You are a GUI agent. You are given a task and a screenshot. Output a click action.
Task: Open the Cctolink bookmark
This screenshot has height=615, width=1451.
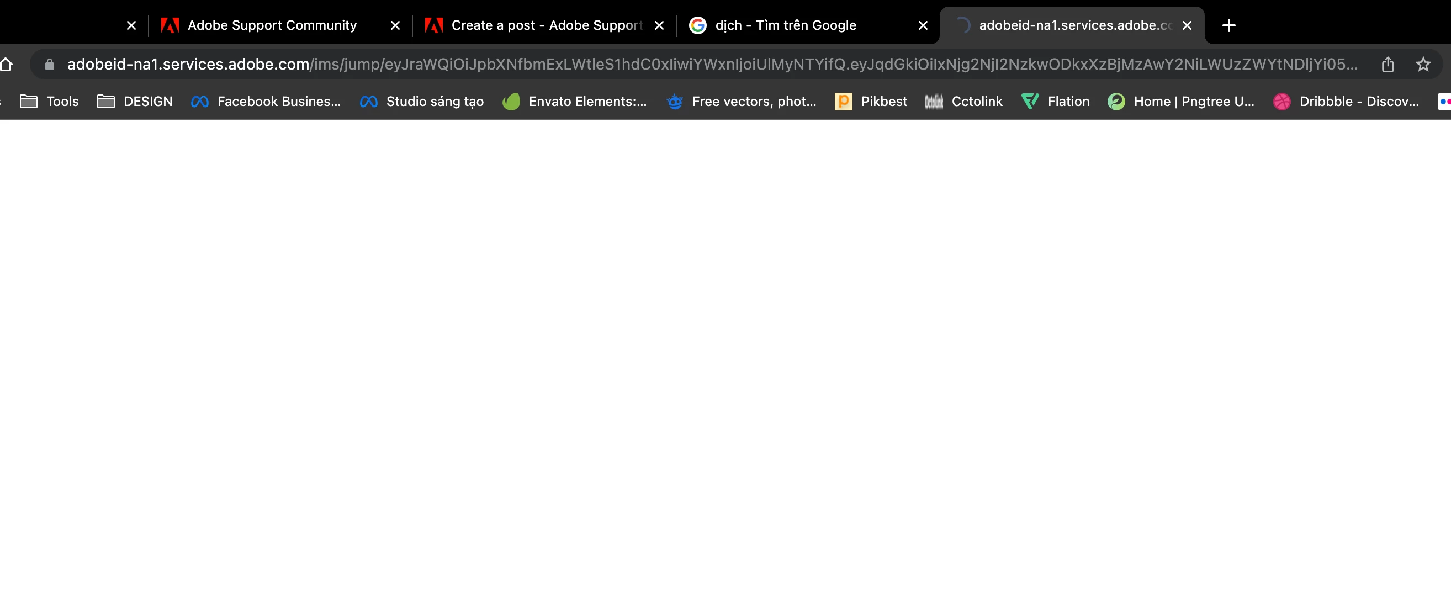click(964, 102)
